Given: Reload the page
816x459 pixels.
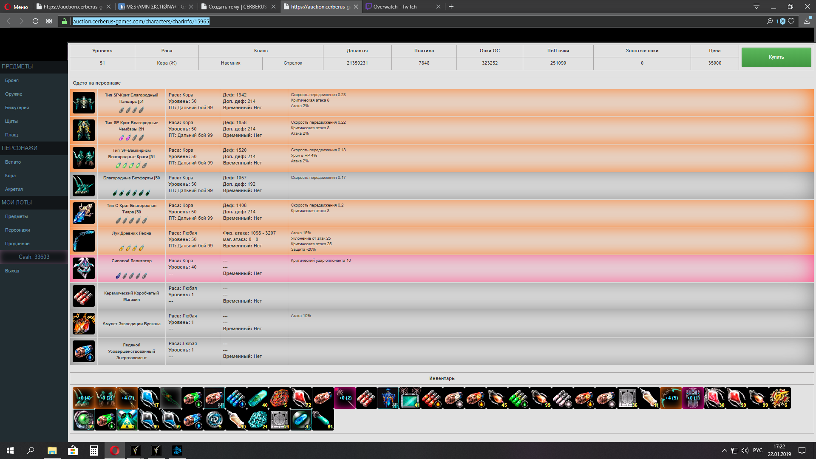Looking at the screenshot, I should [x=35, y=21].
